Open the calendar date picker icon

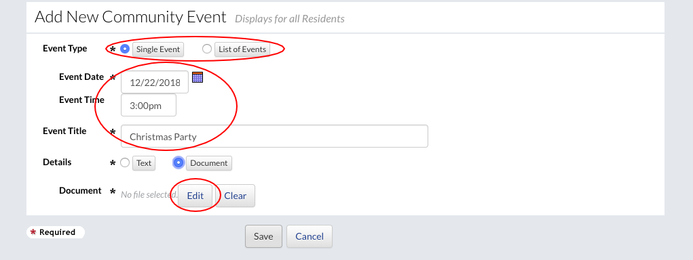coord(198,77)
